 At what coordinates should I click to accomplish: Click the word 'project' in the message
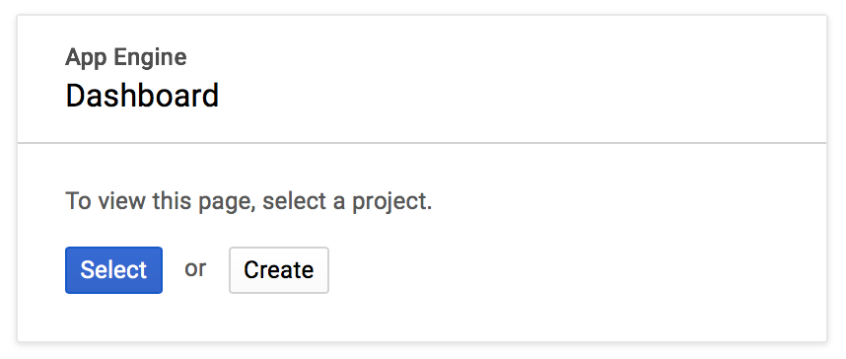[389, 203]
